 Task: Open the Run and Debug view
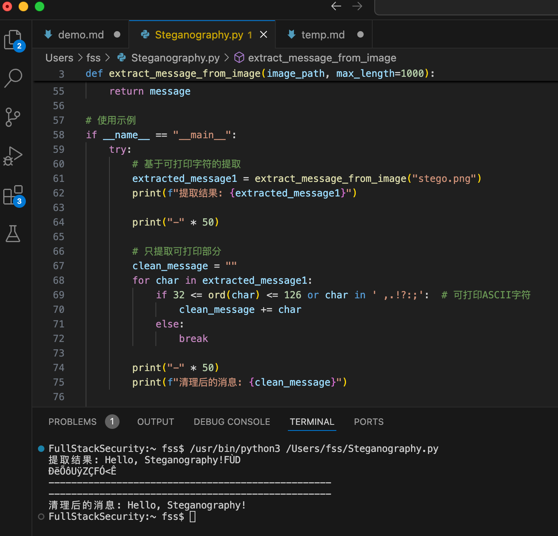point(13,156)
